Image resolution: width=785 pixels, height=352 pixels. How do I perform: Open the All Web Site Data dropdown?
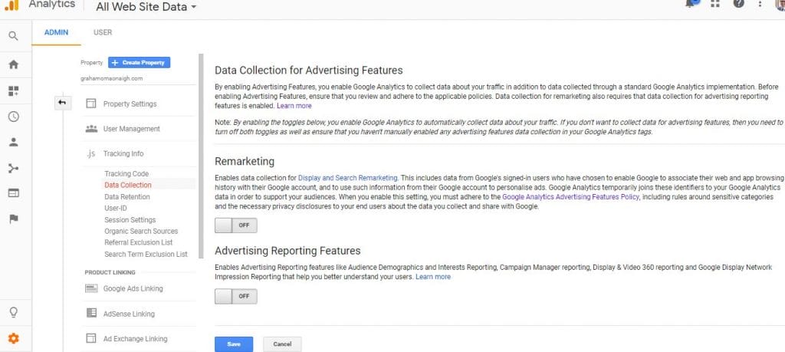[x=146, y=7]
